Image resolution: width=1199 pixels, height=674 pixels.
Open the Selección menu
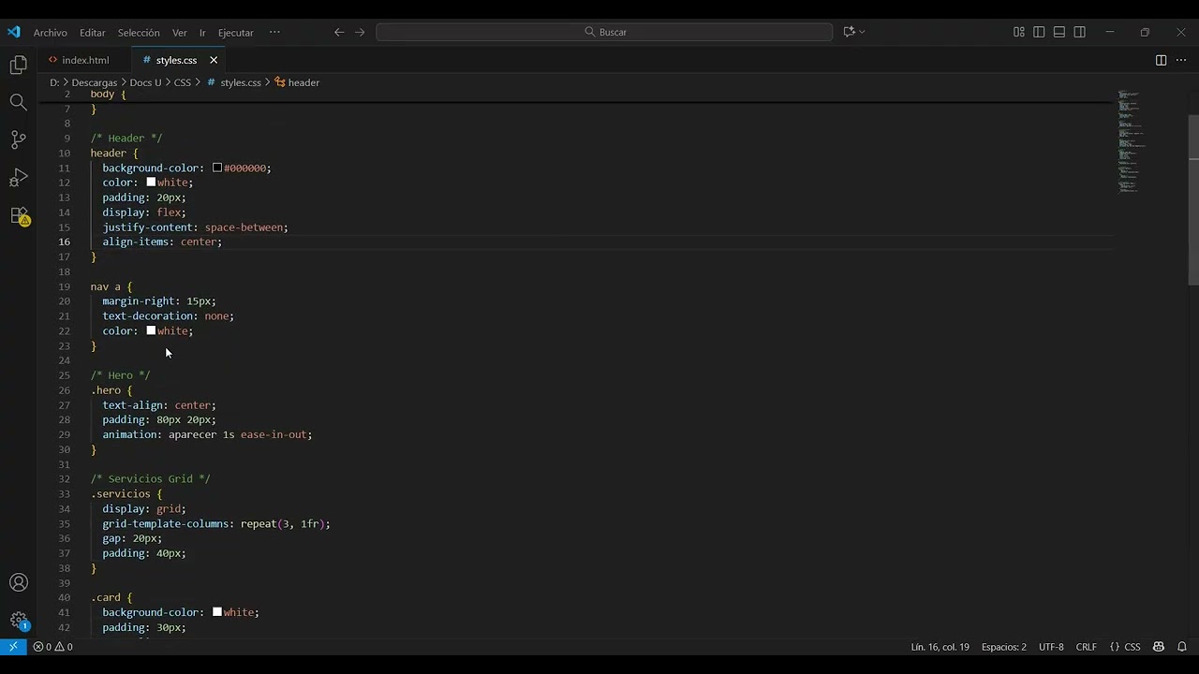pos(139,32)
